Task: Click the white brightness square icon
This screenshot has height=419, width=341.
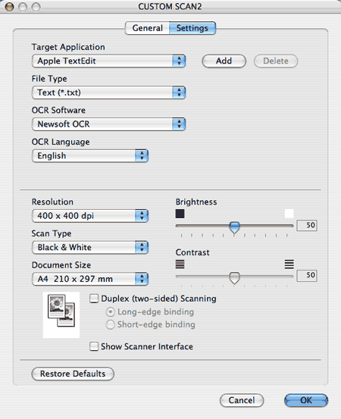Action: point(289,214)
